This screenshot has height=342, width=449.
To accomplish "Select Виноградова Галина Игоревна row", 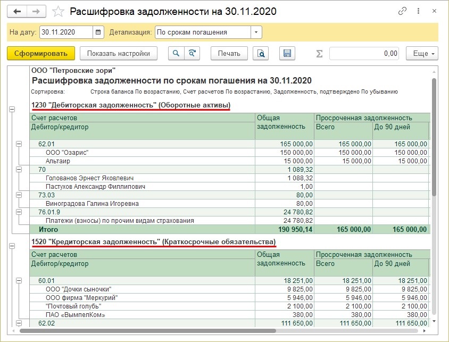I will [230, 204].
